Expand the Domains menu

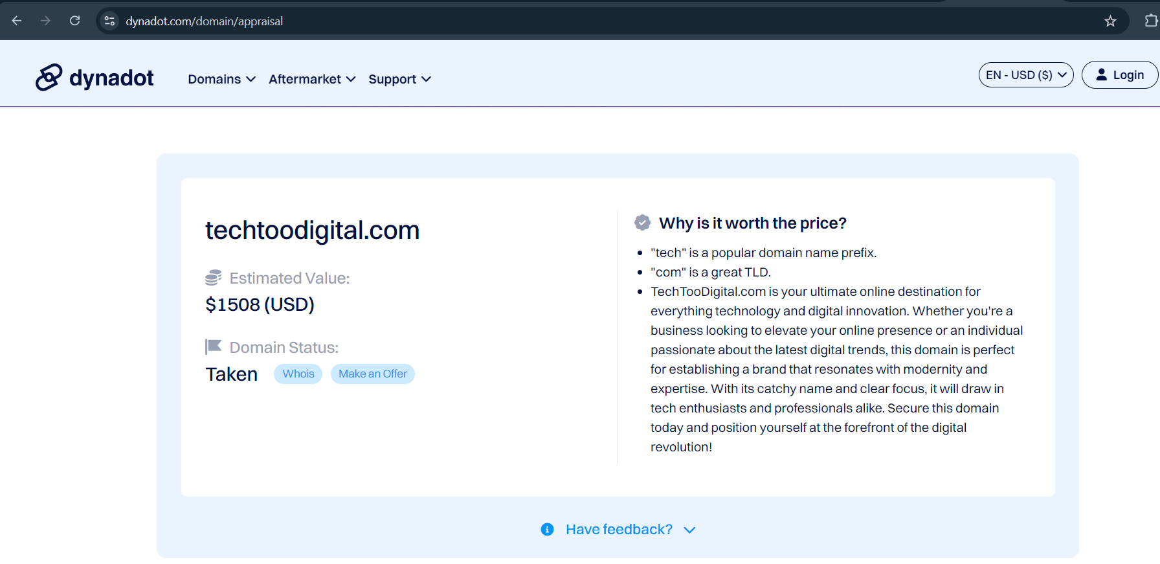(221, 79)
